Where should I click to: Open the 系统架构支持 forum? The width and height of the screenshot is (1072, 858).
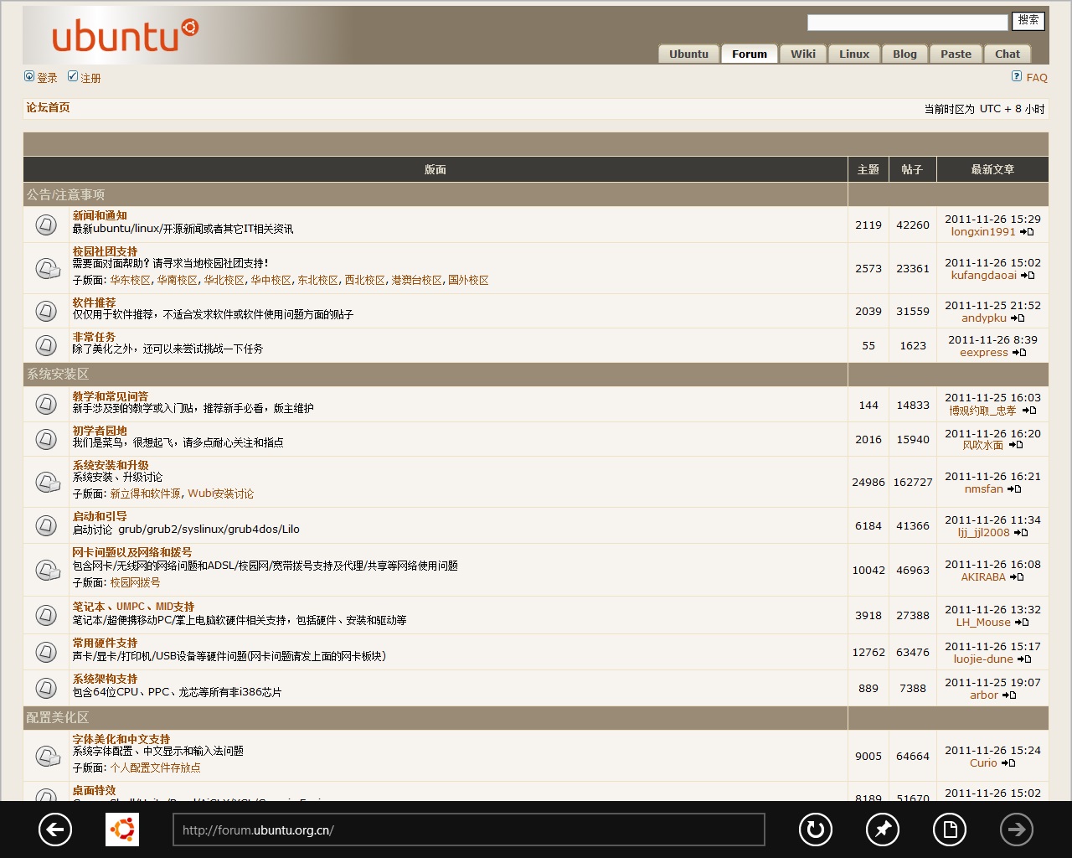(x=105, y=679)
